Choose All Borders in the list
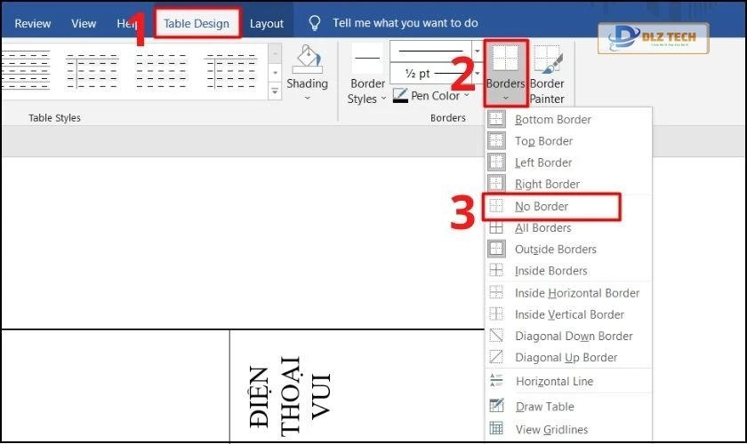747x444 pixels. tap(542, 228)
